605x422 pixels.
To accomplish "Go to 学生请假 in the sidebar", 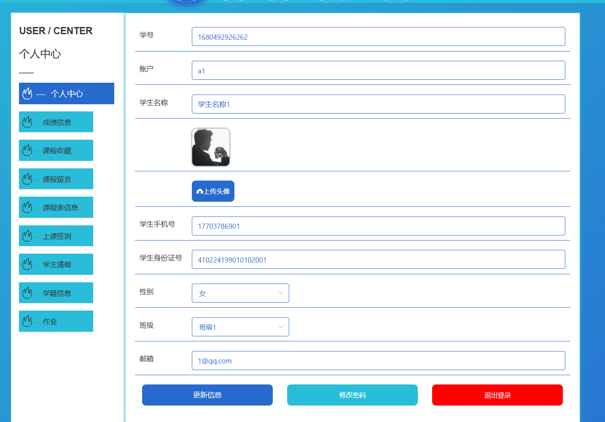I will pos(56,264).
